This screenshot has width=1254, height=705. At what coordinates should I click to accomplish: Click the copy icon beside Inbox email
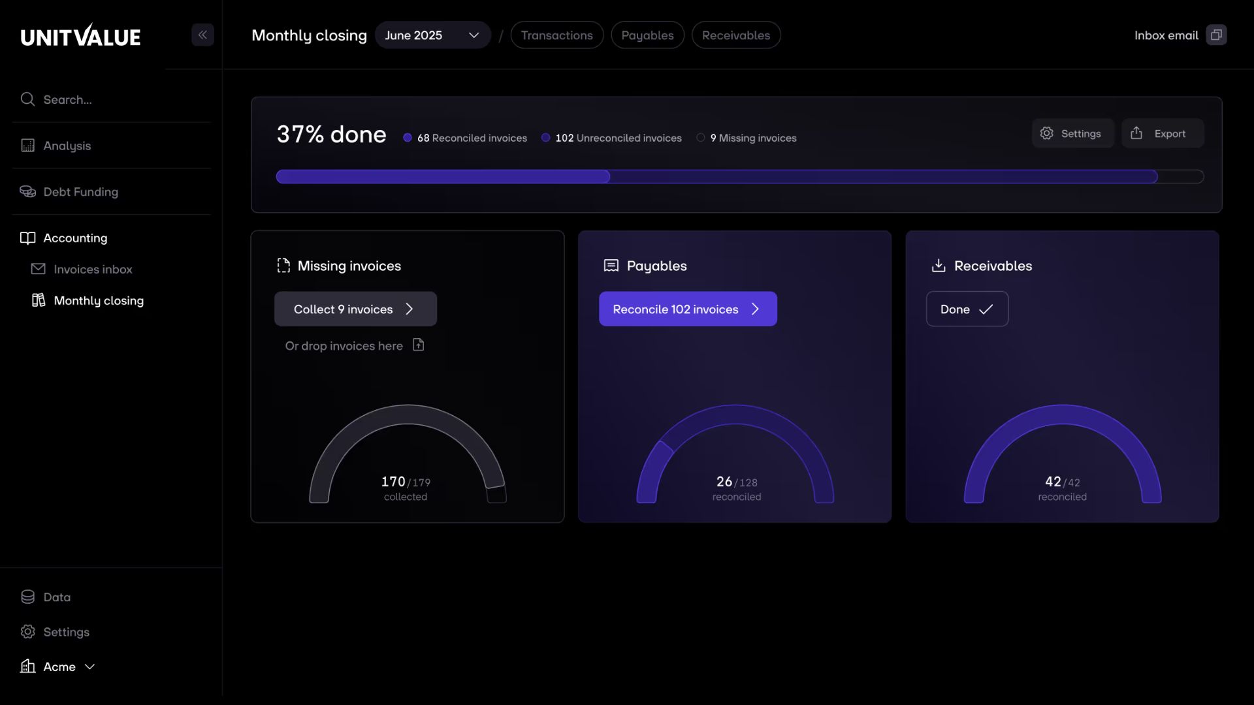(x=1216, y=35)
